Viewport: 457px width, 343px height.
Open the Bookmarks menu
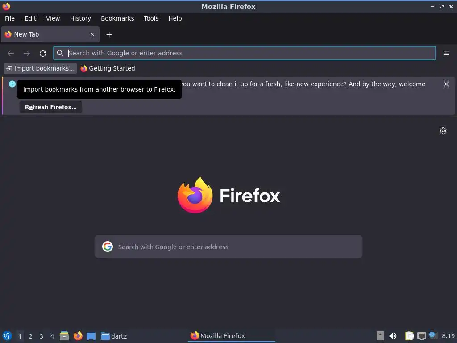coord(117,18)
